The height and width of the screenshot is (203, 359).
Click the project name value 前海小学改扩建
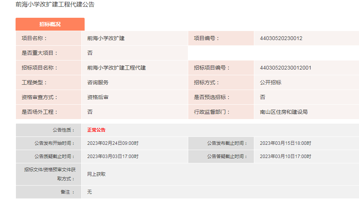(106, 38)
